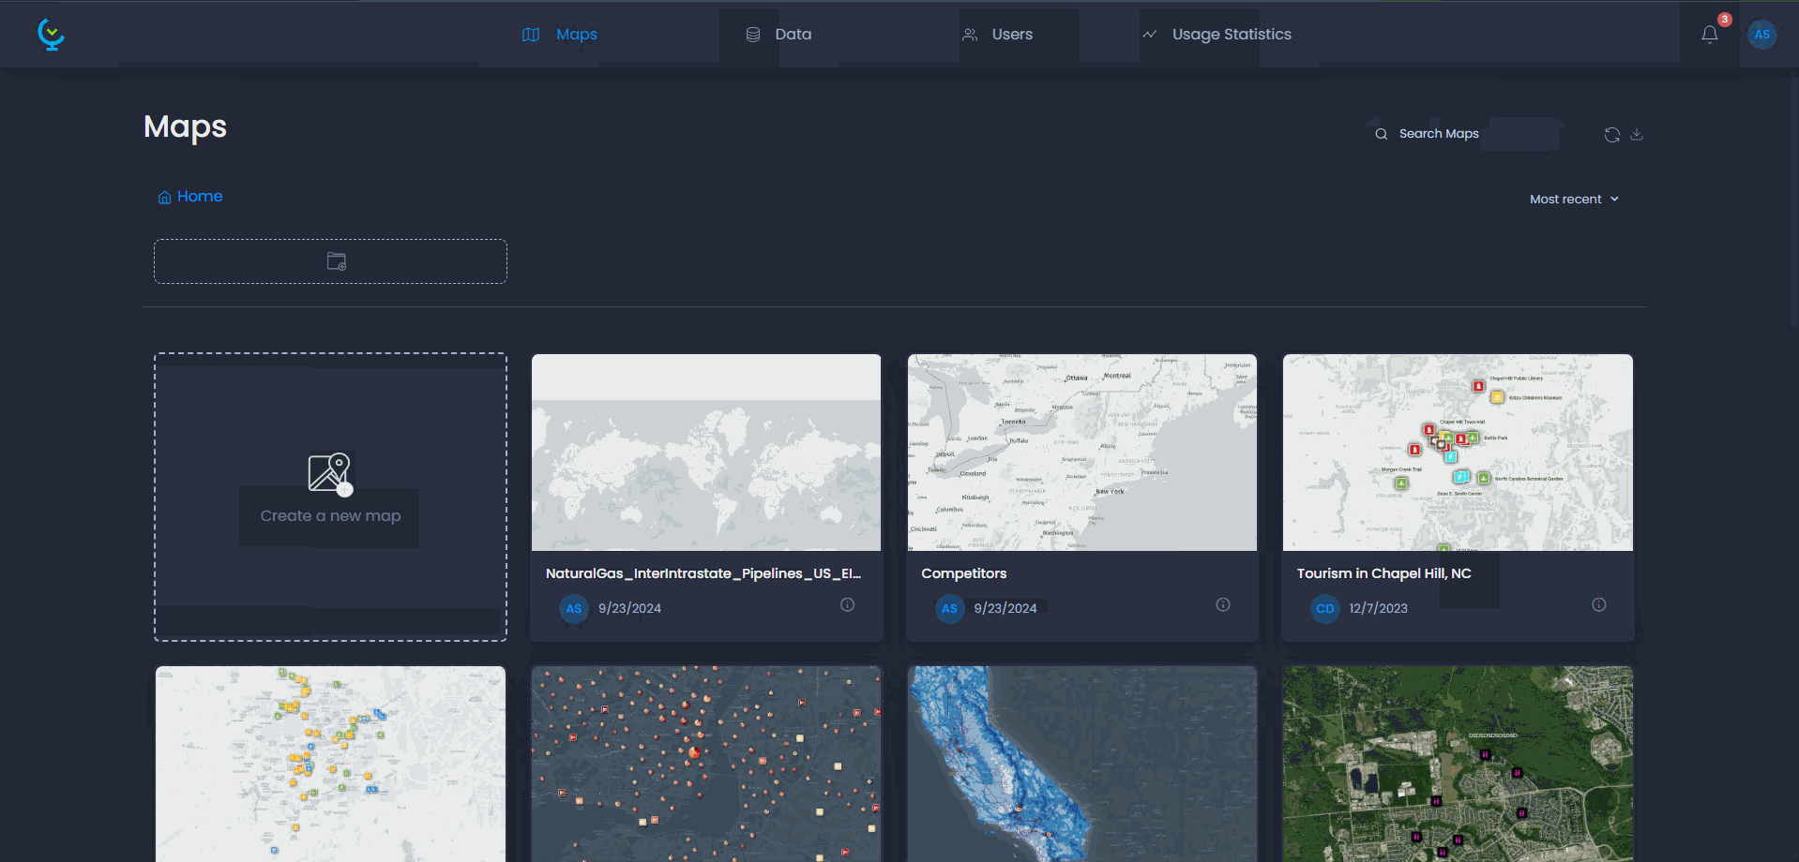The width and height of the screenshot is (1799, 862).
Task: Open the Most recent sort dropdown
Action: 1574,200
